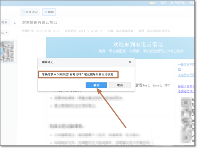Click 点击添加来源网址 to add source
This screenshot has width=197, height=148.
(x=158, y=31)
